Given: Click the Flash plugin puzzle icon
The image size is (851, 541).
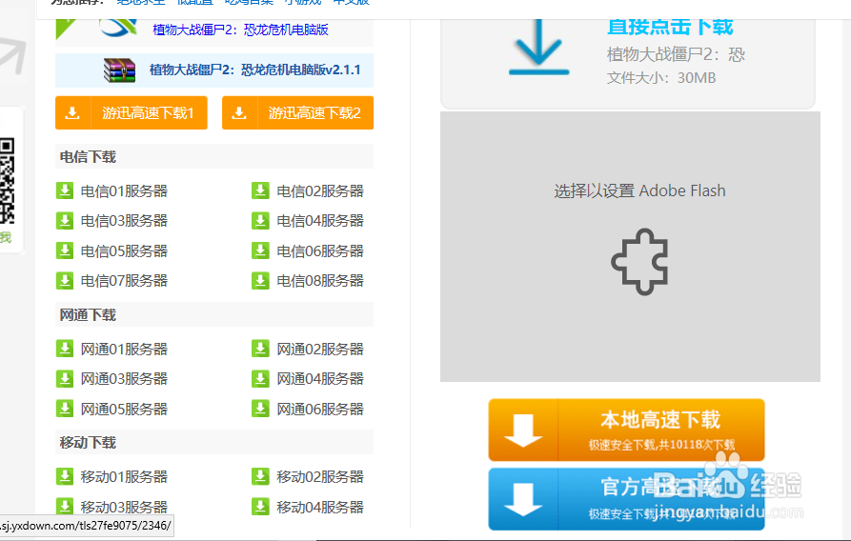Looking at the screenshot, I should pyautogui.click(x=639, y=262).
